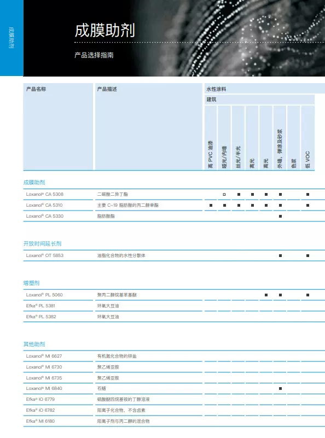Click product name Loxanol OT 5853

pos(45,255)
